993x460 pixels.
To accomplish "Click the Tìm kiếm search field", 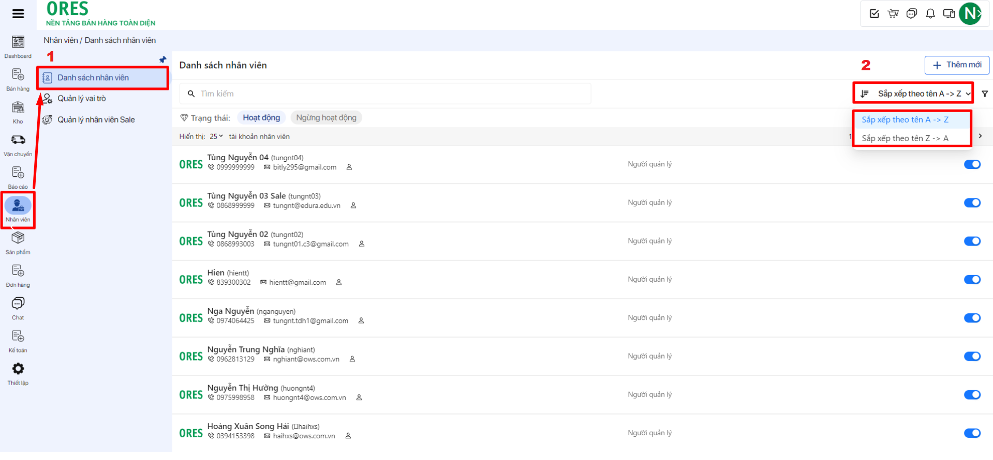I will tap(385, 94).
